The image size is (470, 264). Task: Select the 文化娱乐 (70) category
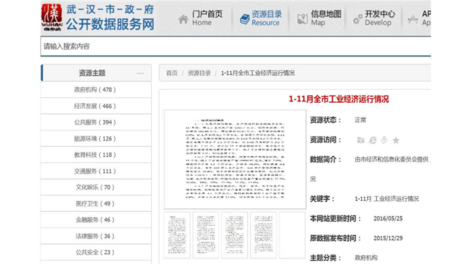click(96, 187)
